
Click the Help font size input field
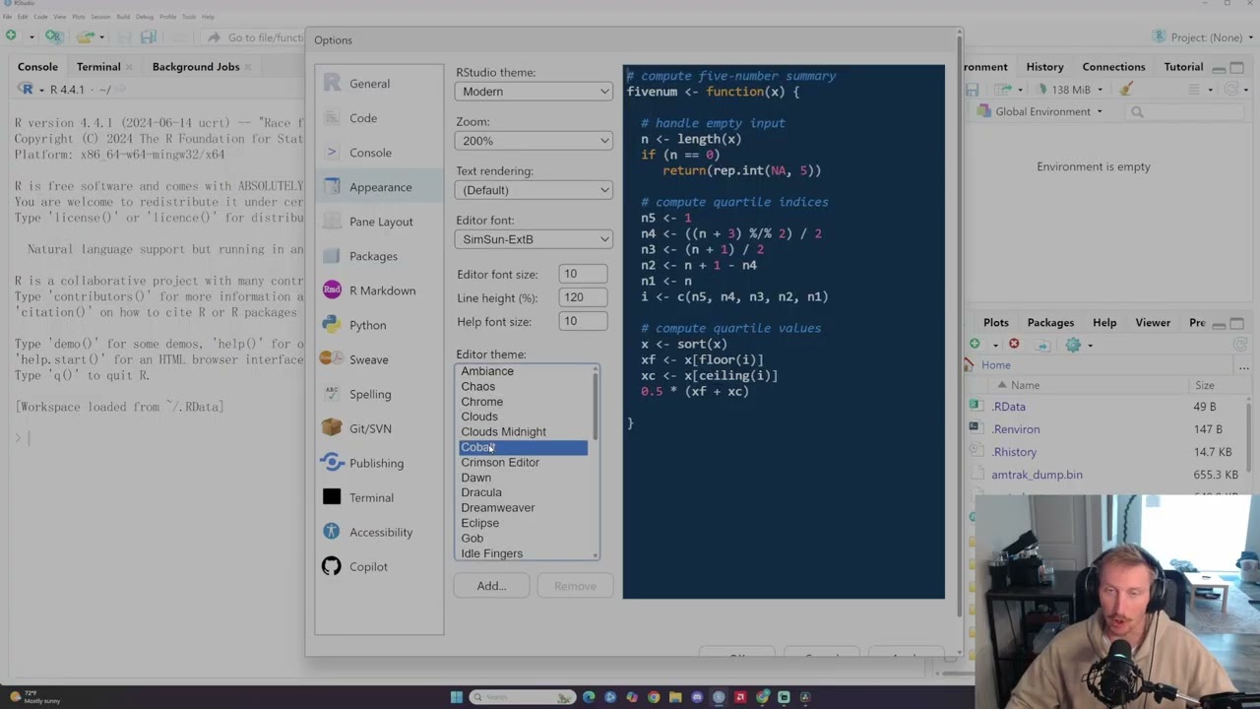583,321
